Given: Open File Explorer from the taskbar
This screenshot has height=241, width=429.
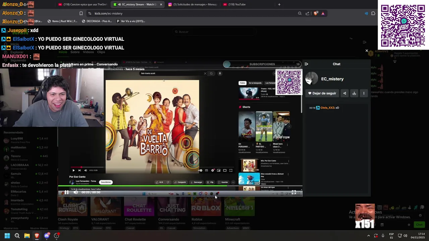Looking at the screenshot, I should click(x=27, y=236).
